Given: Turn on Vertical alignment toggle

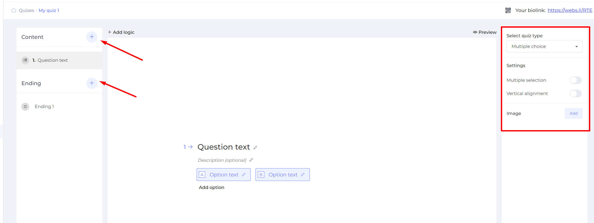Looking at the screenshot, I should tap(576, 93).
